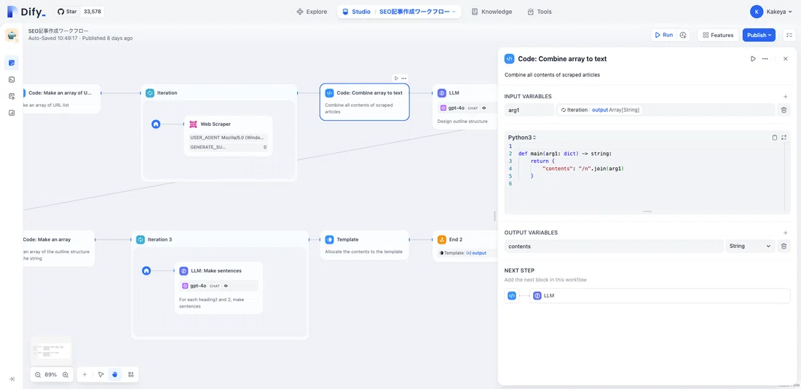Screen dimensions: 801x389
Task: Open the Studio tab
Action: [x=356, y=12]
